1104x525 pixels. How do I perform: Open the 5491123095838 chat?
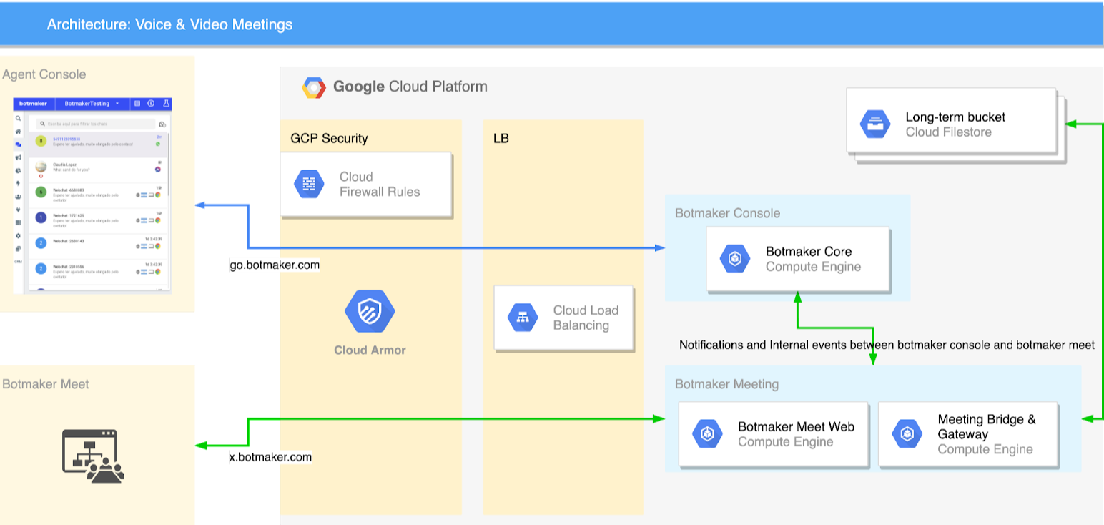coord(97,144)
